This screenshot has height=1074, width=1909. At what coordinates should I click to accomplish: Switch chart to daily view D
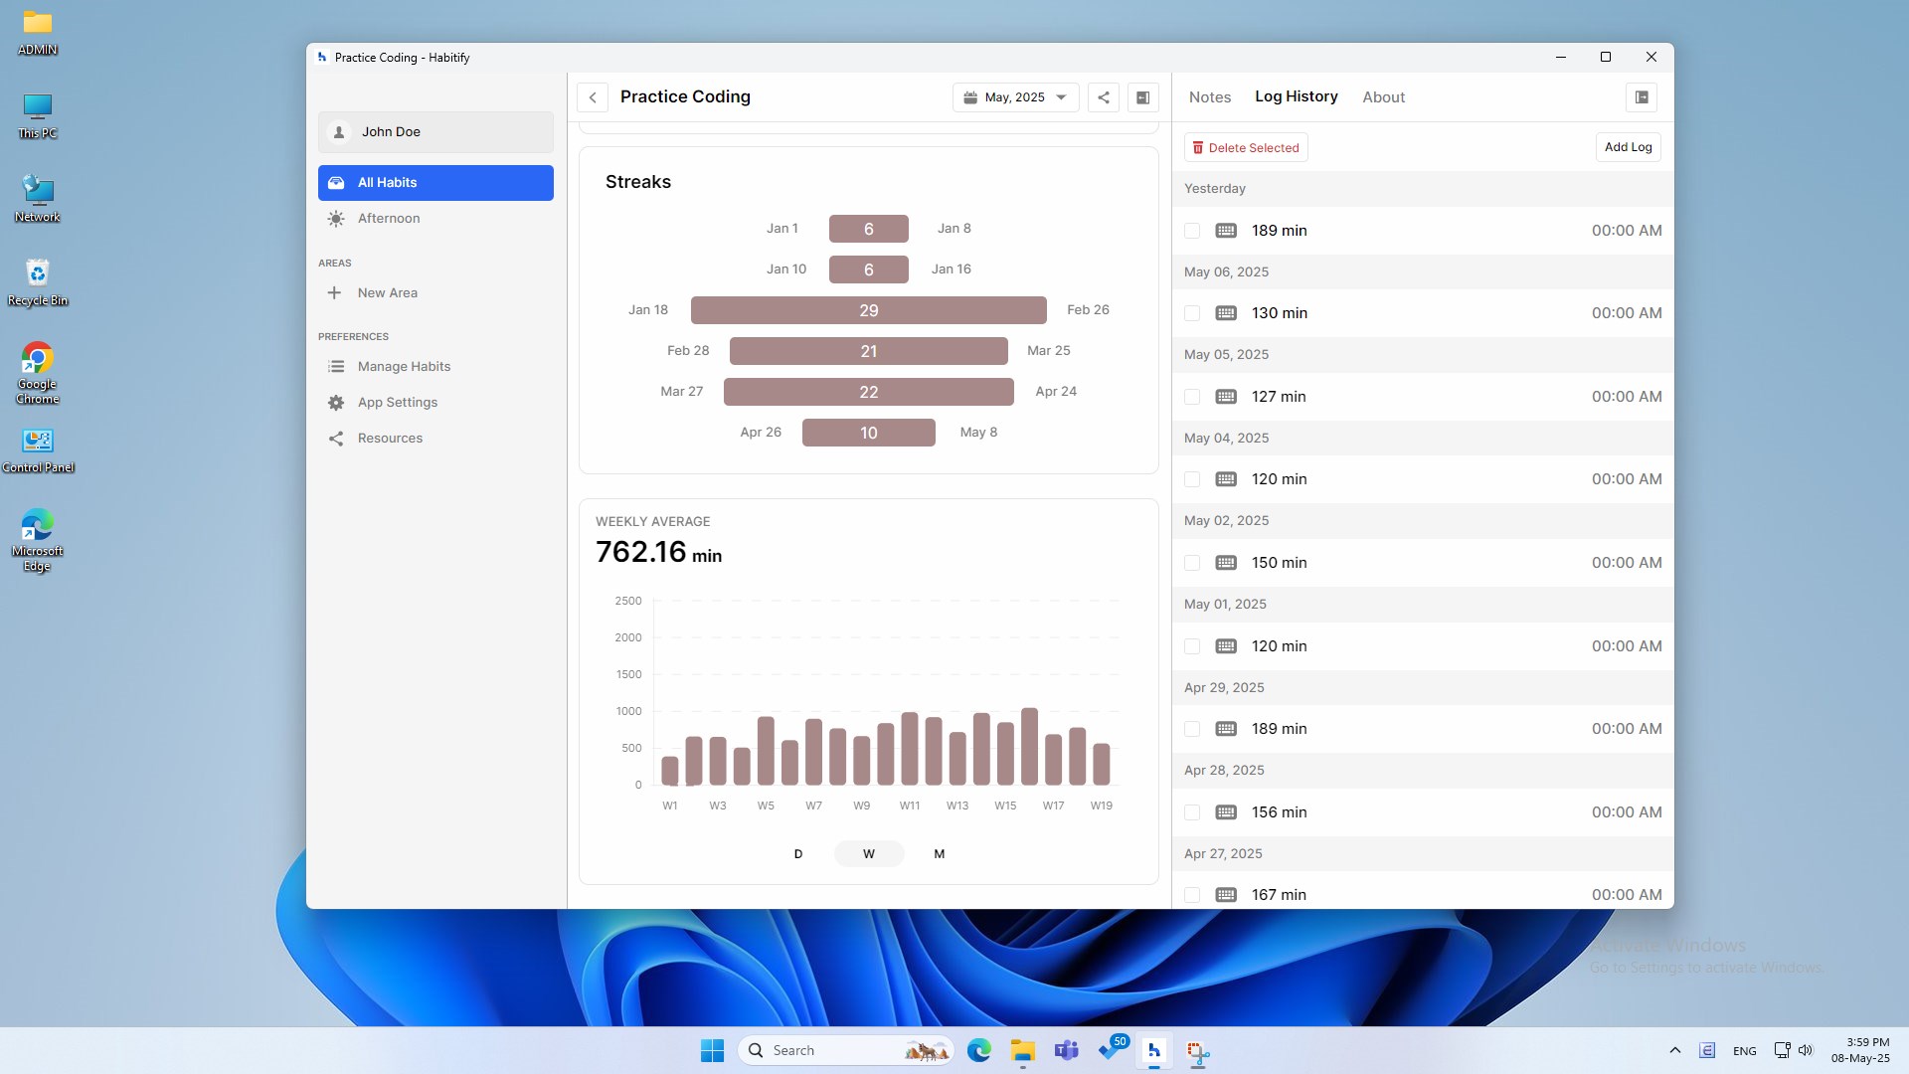pyautogui.click(x=798, y=854)
